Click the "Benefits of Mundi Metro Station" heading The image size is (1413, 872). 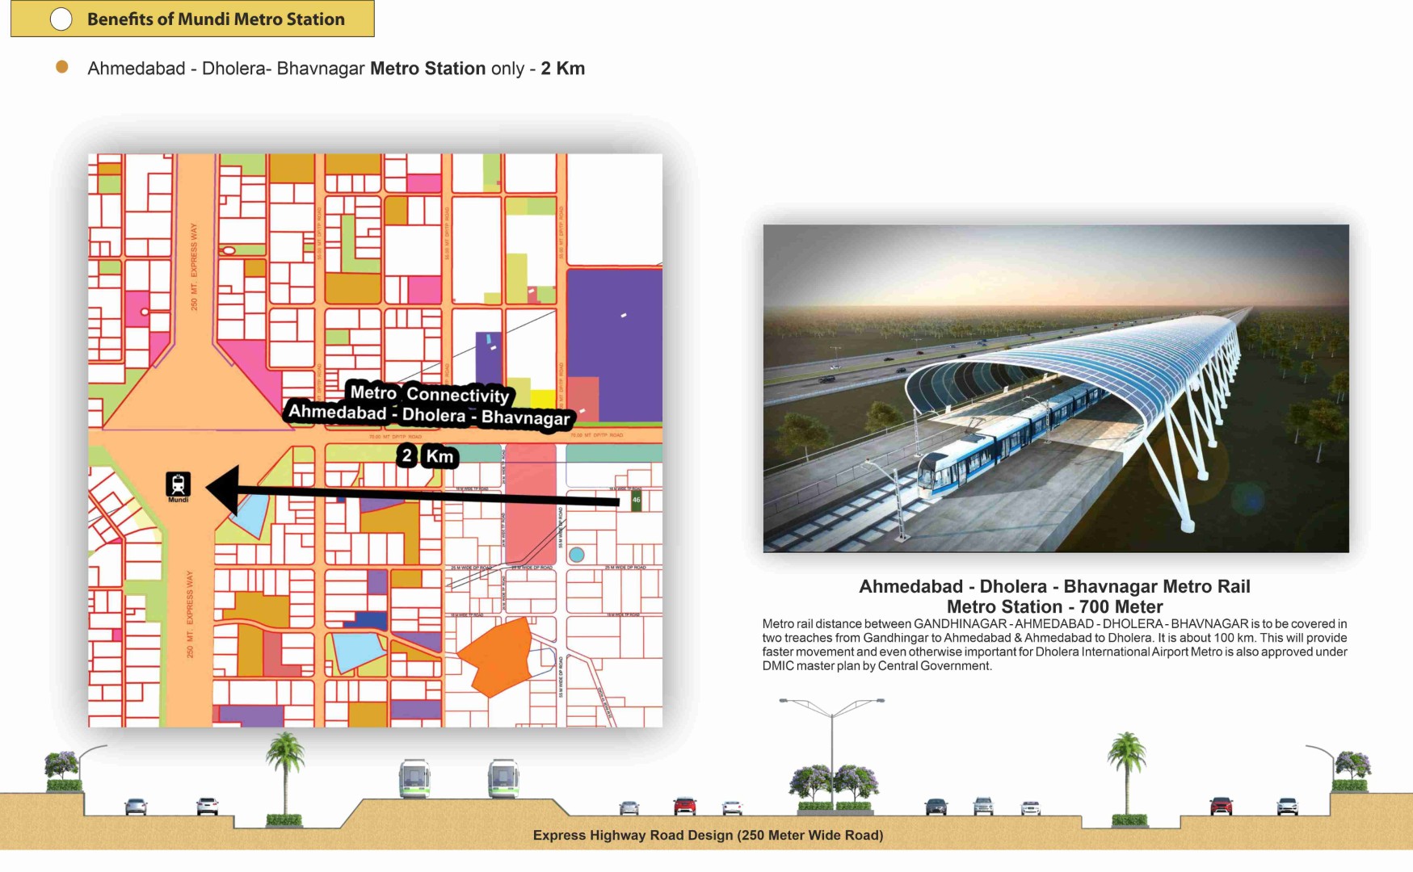click(216, 19)
